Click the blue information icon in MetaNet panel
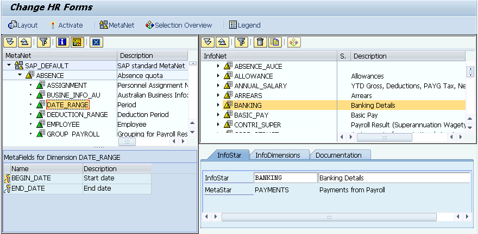Viewport: 478px width, 234px height. (62, 42)
